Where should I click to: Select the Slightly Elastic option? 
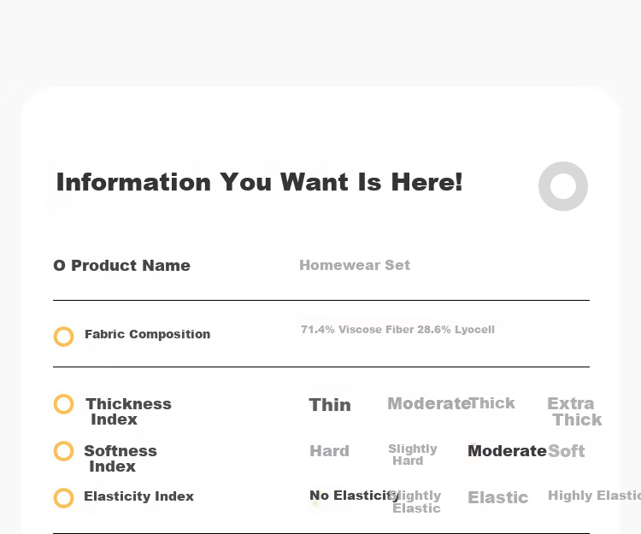415,502
